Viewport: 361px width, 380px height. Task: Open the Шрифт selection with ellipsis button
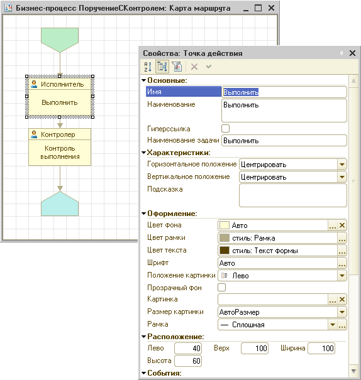(x=342, y=263)
